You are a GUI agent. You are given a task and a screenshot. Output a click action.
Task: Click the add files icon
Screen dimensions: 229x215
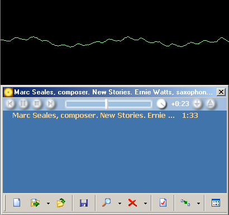[x=35, y=203]
